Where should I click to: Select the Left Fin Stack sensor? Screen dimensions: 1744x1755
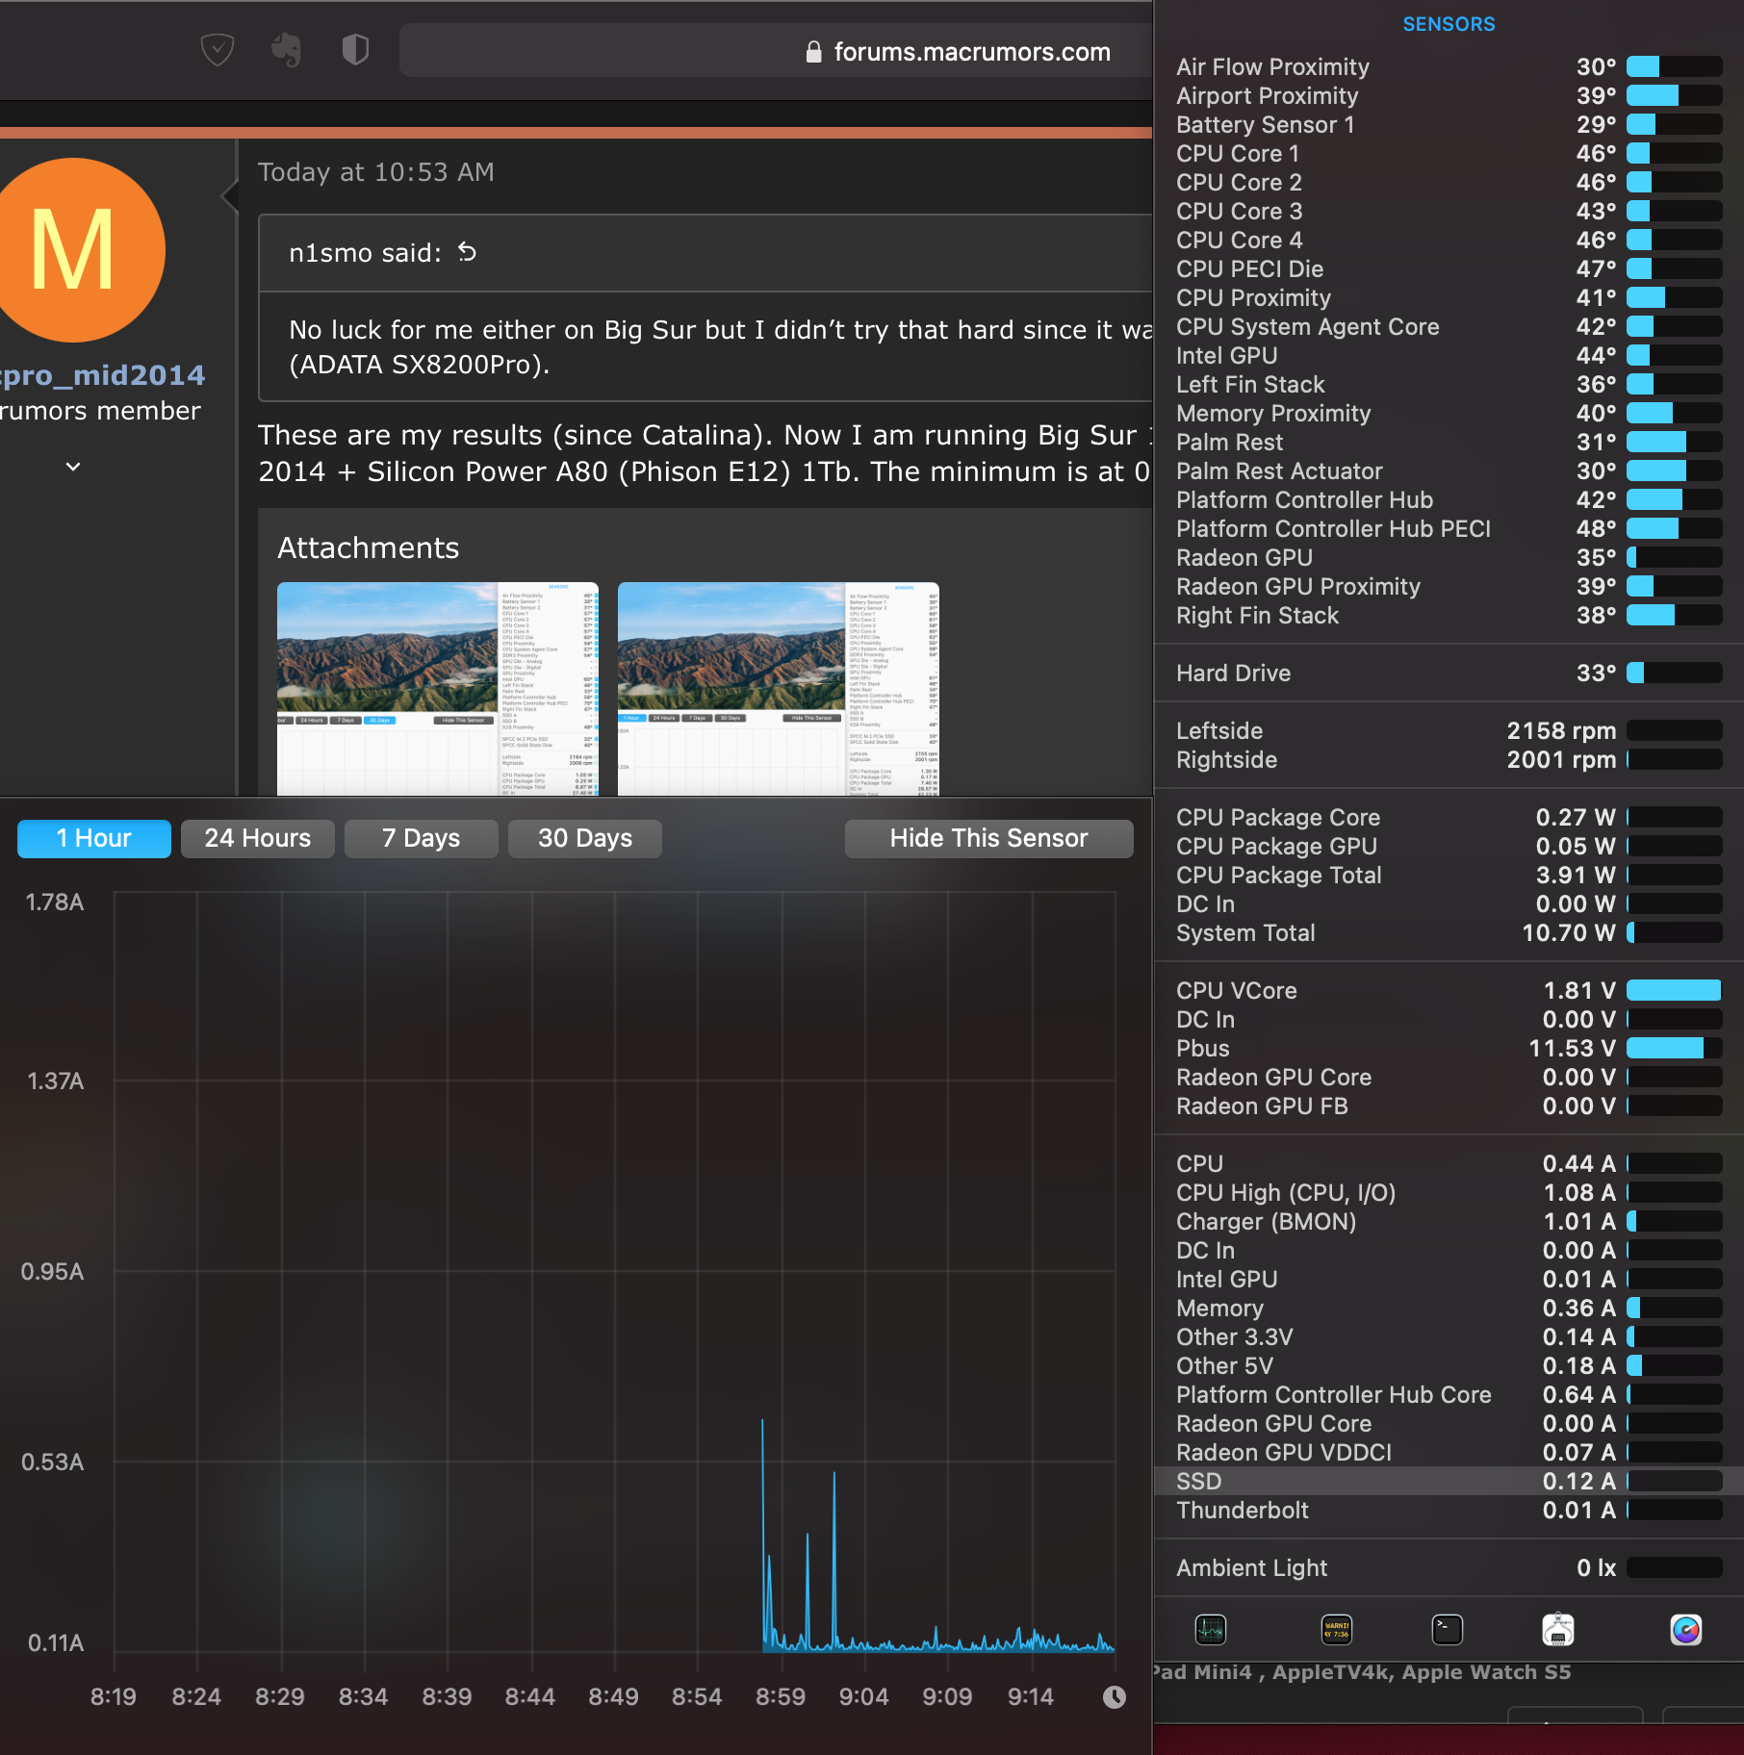point(1449,384)
